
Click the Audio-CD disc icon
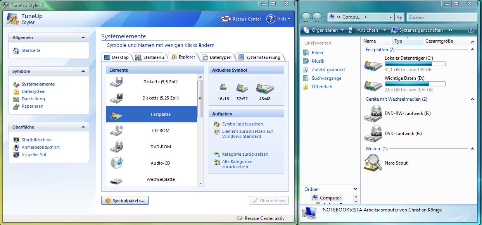pos(116,163)
